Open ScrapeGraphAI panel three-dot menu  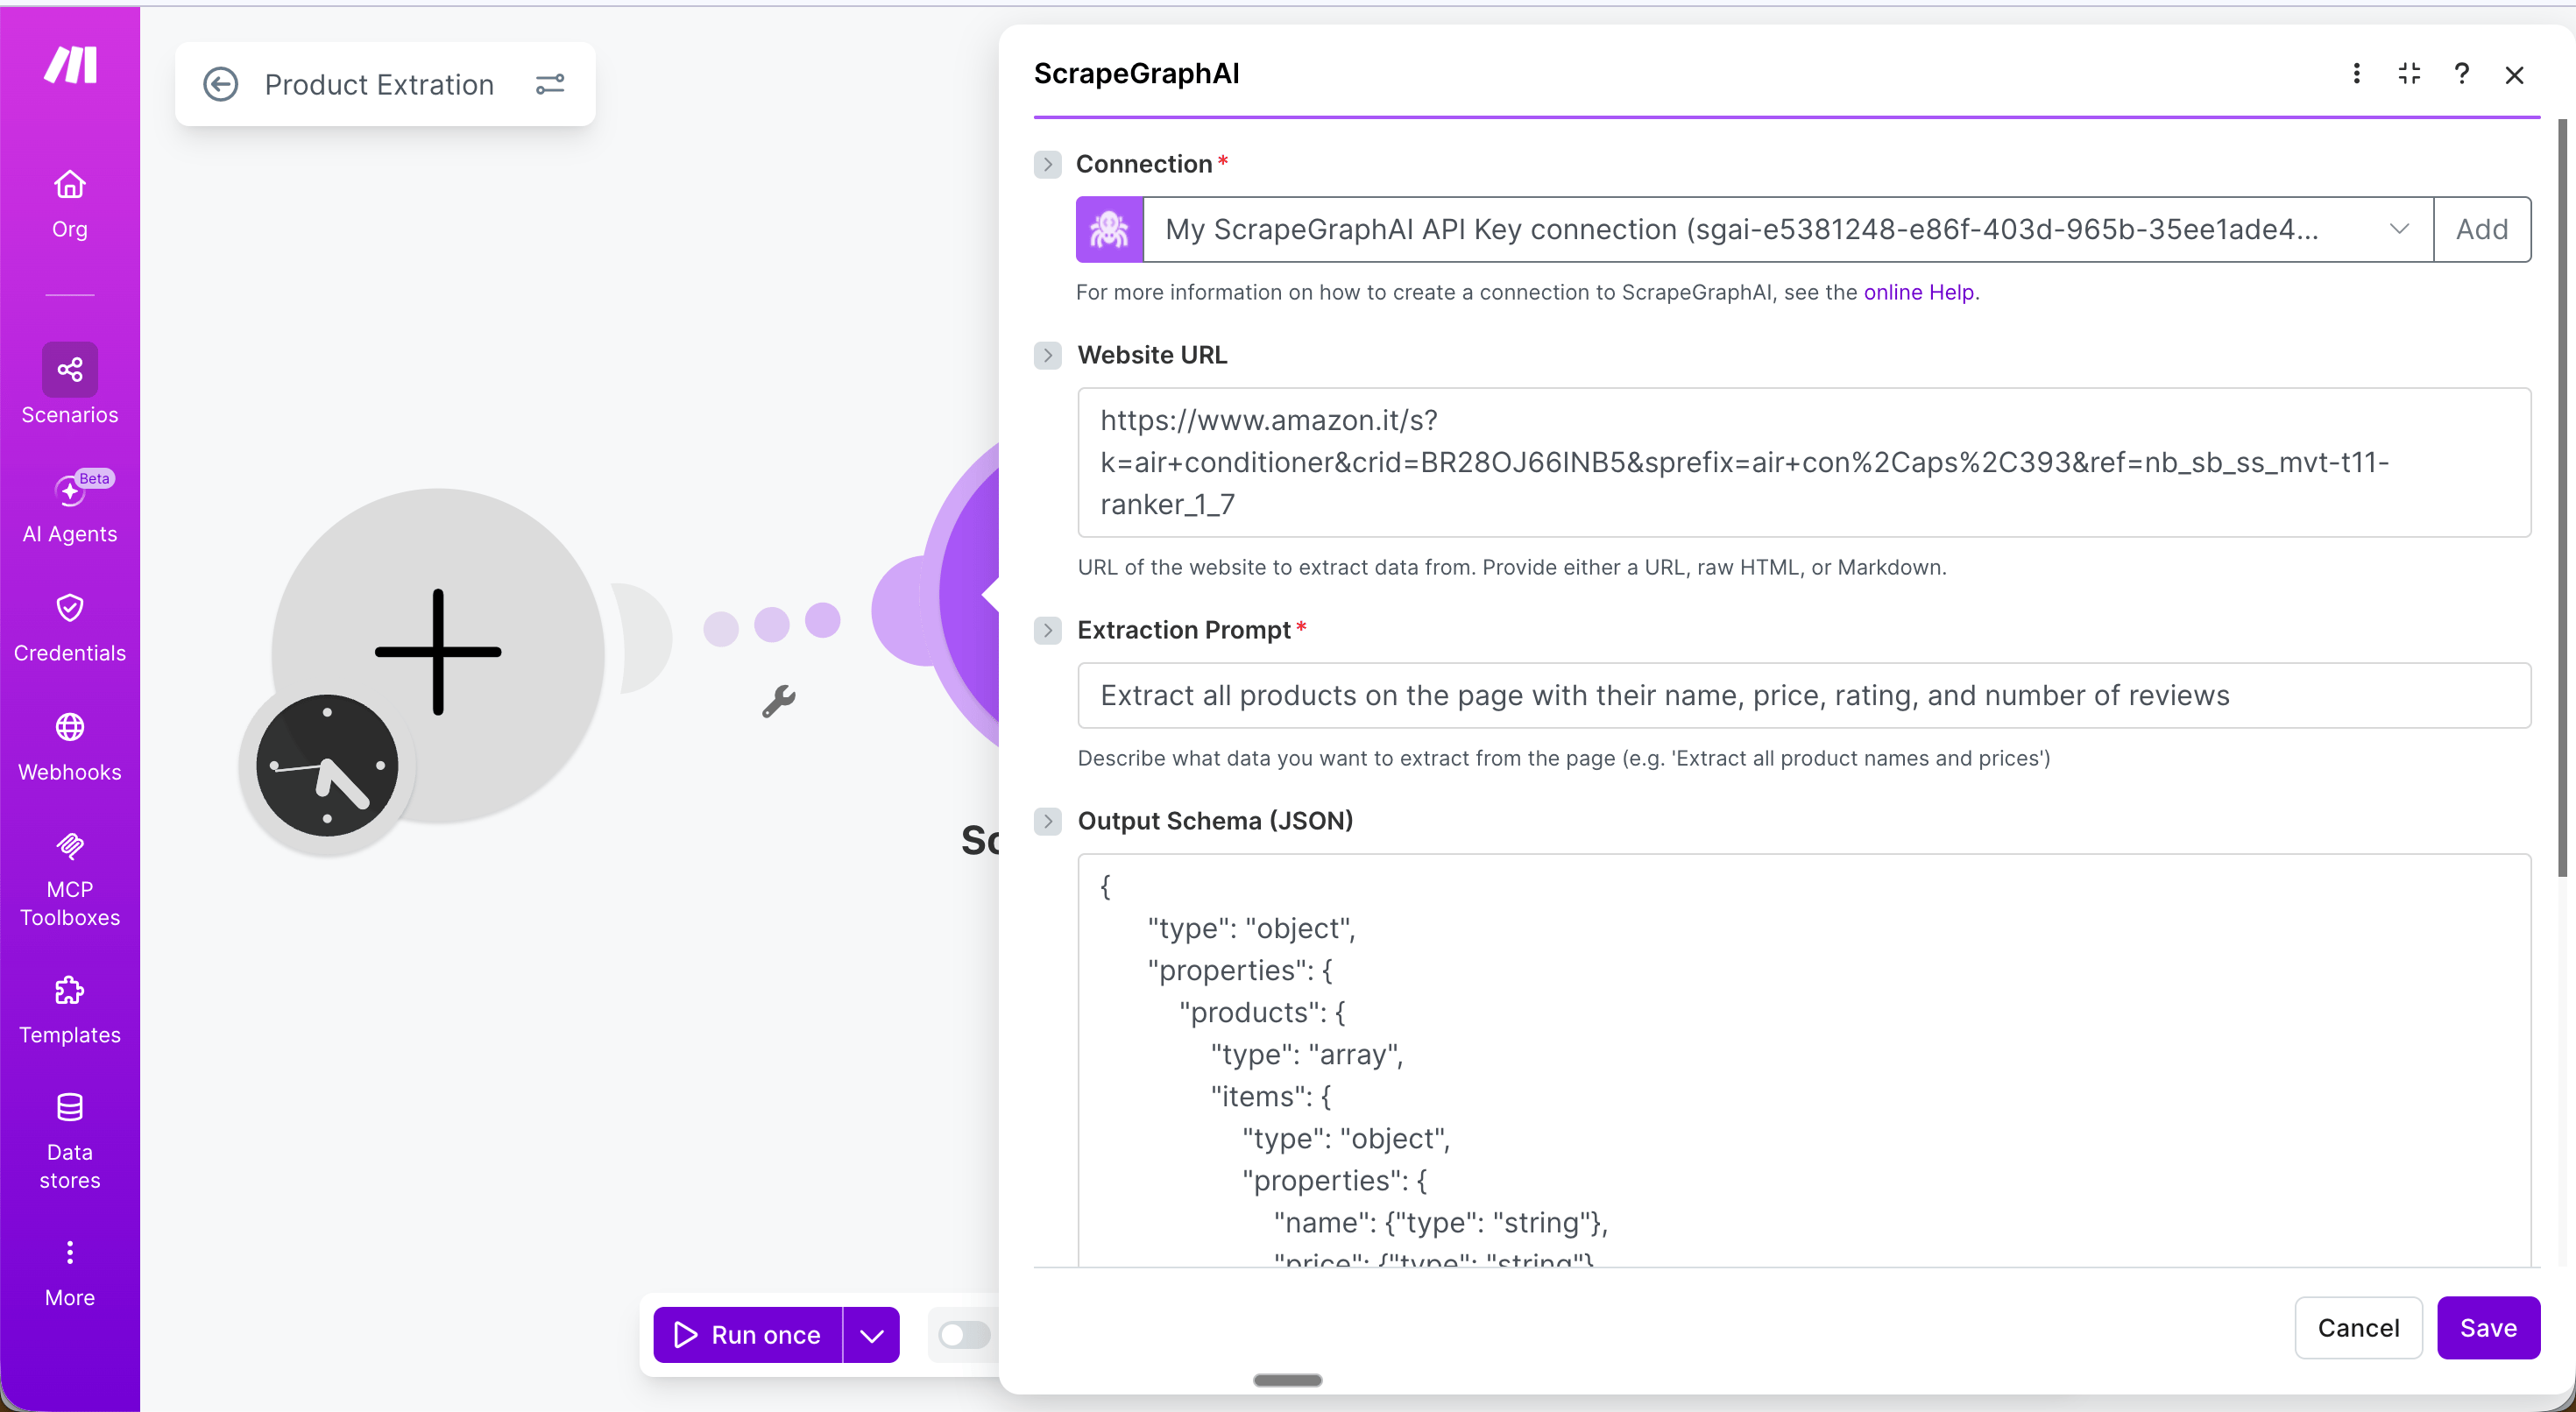2357,74
